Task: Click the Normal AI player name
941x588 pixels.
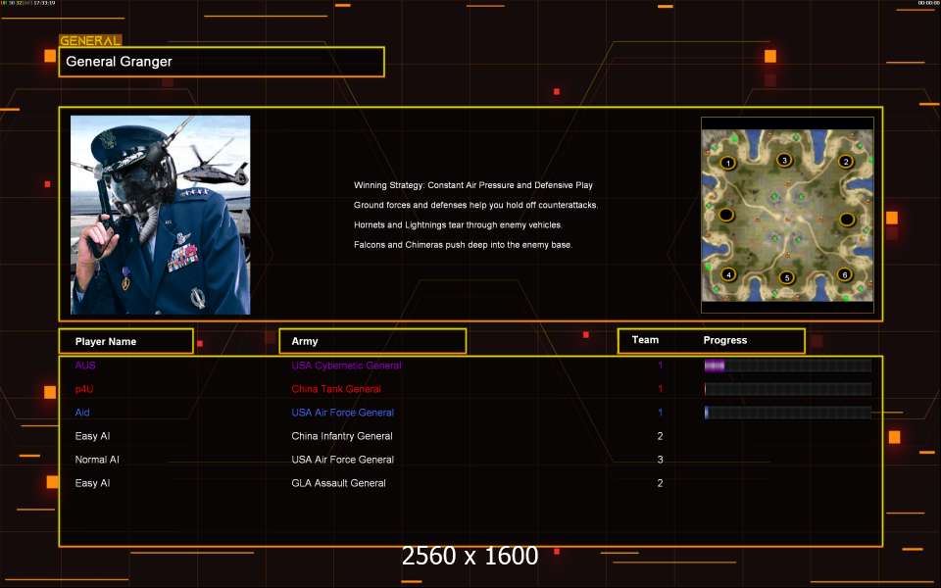Action: pyautogui.click(x=97, y=460)
